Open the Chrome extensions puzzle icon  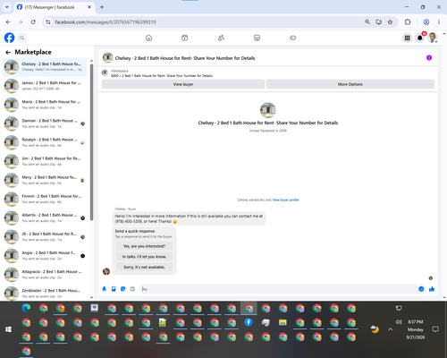(408, 22)
